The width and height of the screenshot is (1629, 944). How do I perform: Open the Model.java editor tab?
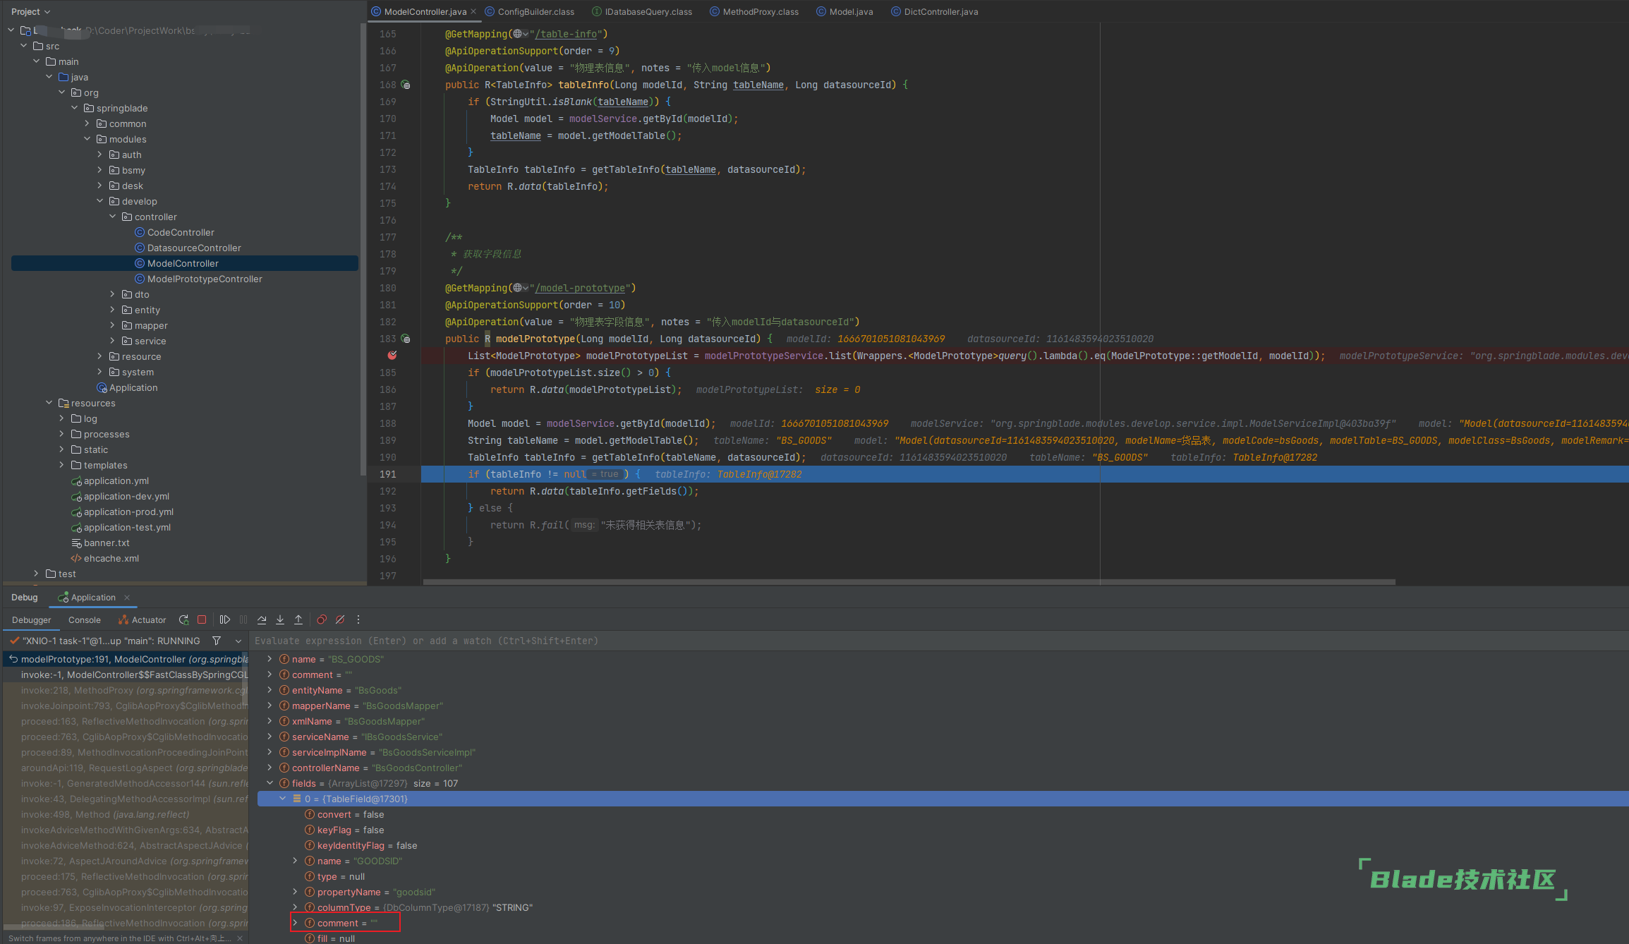coord(844,11)
